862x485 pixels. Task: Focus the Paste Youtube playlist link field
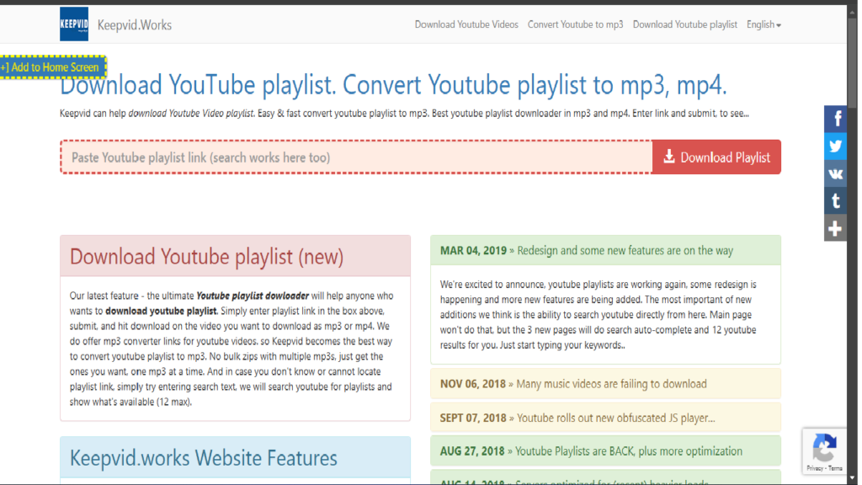356,157
